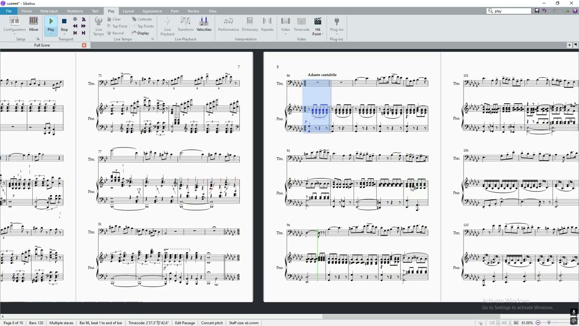The width and height of the screenshot is (579, 326).
Task: Switch to the Notations tab
Action: pos(75,11)
